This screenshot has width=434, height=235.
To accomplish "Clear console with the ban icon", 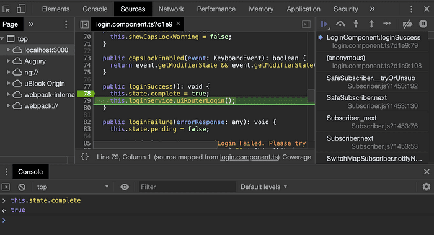I will pos(22,187).
